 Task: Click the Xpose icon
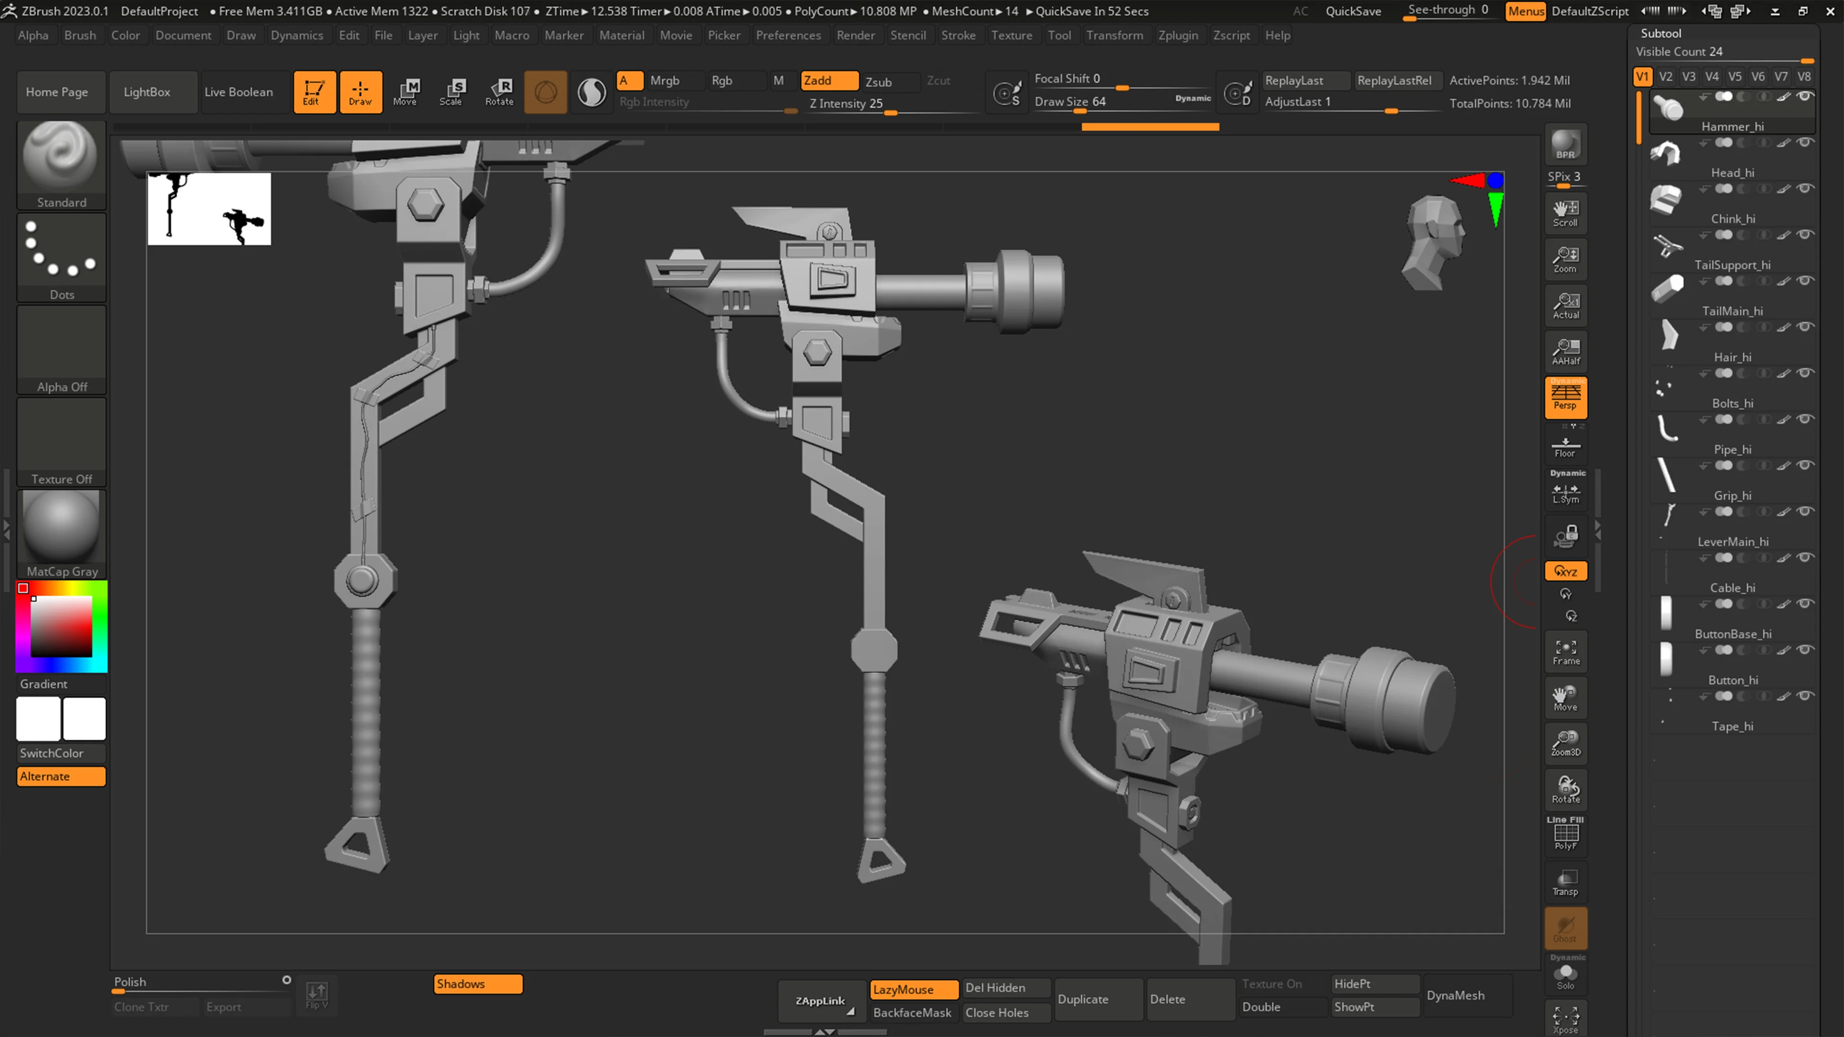coord(1565,1018)
